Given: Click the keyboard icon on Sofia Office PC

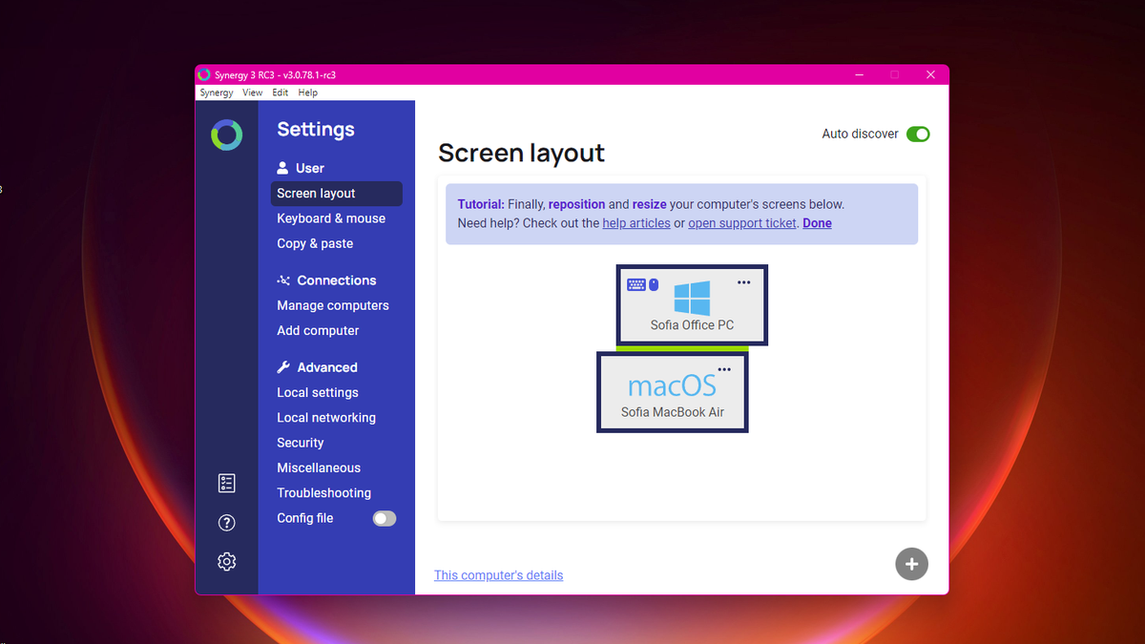Looking at the screenshot, I should click(x=635, y=283).
